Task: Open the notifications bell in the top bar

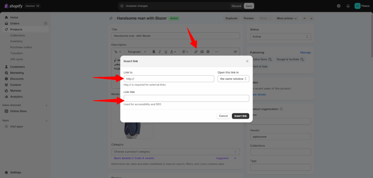Action: (x=348, y=6)
